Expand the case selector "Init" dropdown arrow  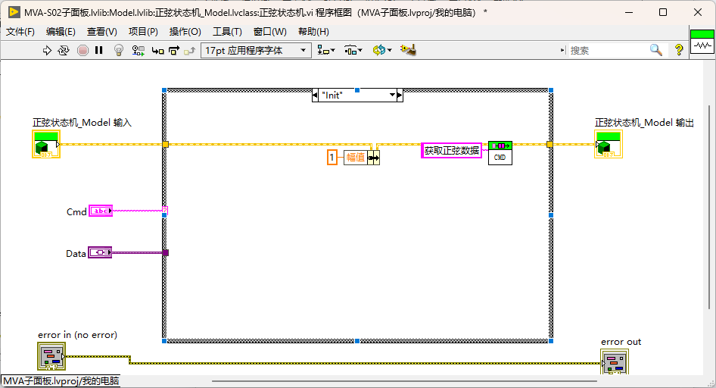392,95
